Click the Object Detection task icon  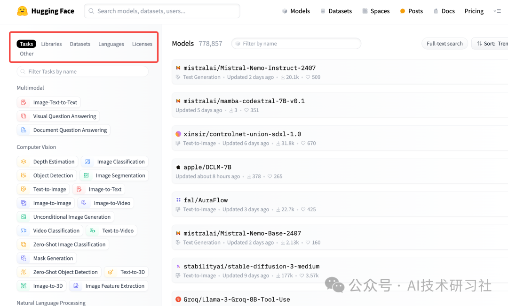(x=24, y=176)
